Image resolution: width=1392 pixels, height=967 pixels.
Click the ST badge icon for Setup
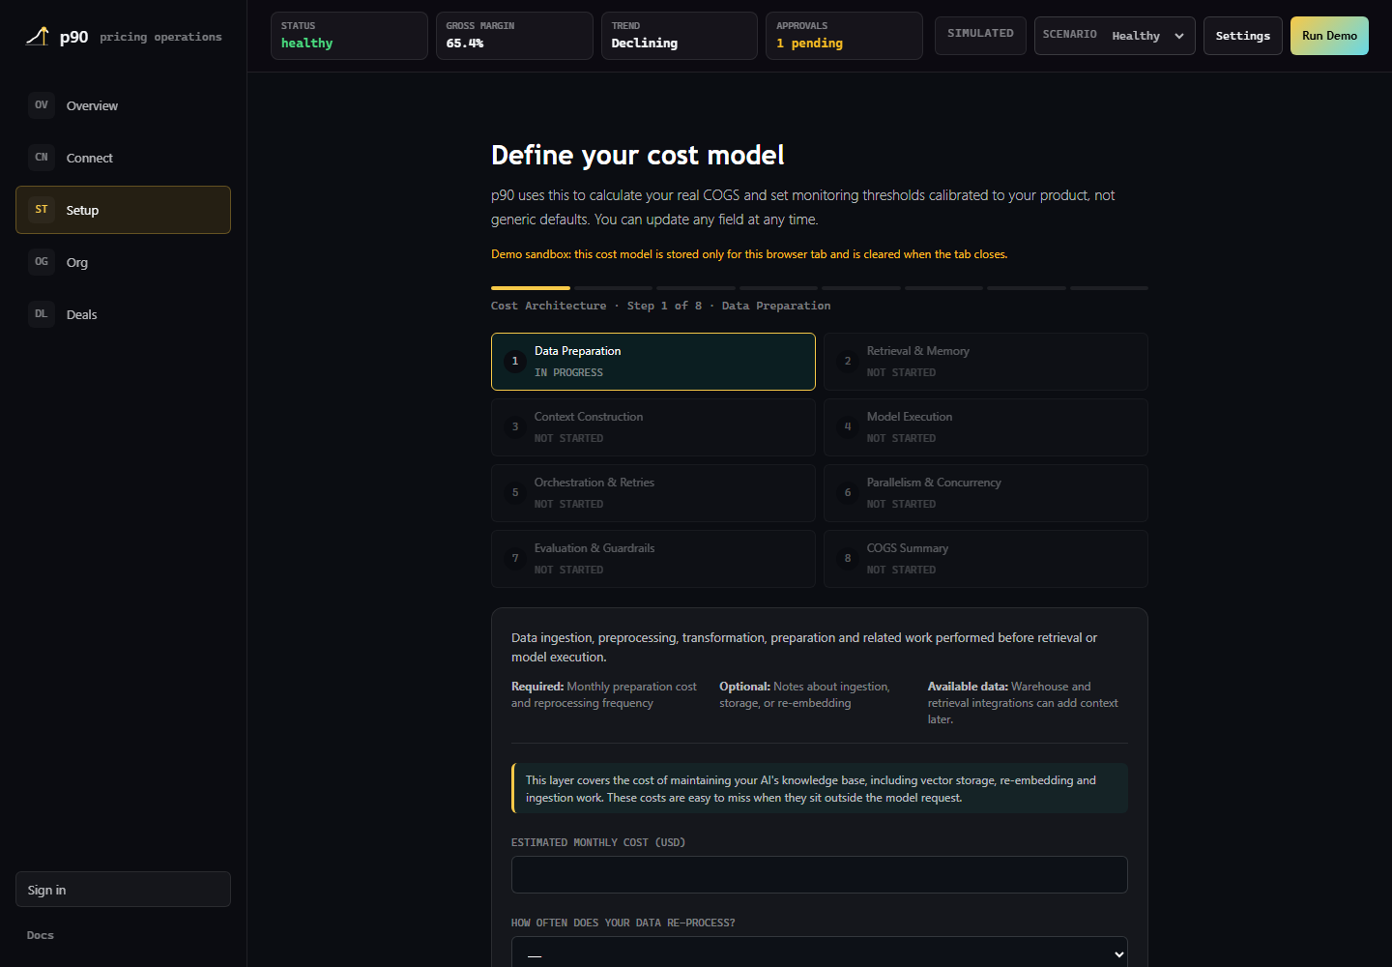coord(42,210)
